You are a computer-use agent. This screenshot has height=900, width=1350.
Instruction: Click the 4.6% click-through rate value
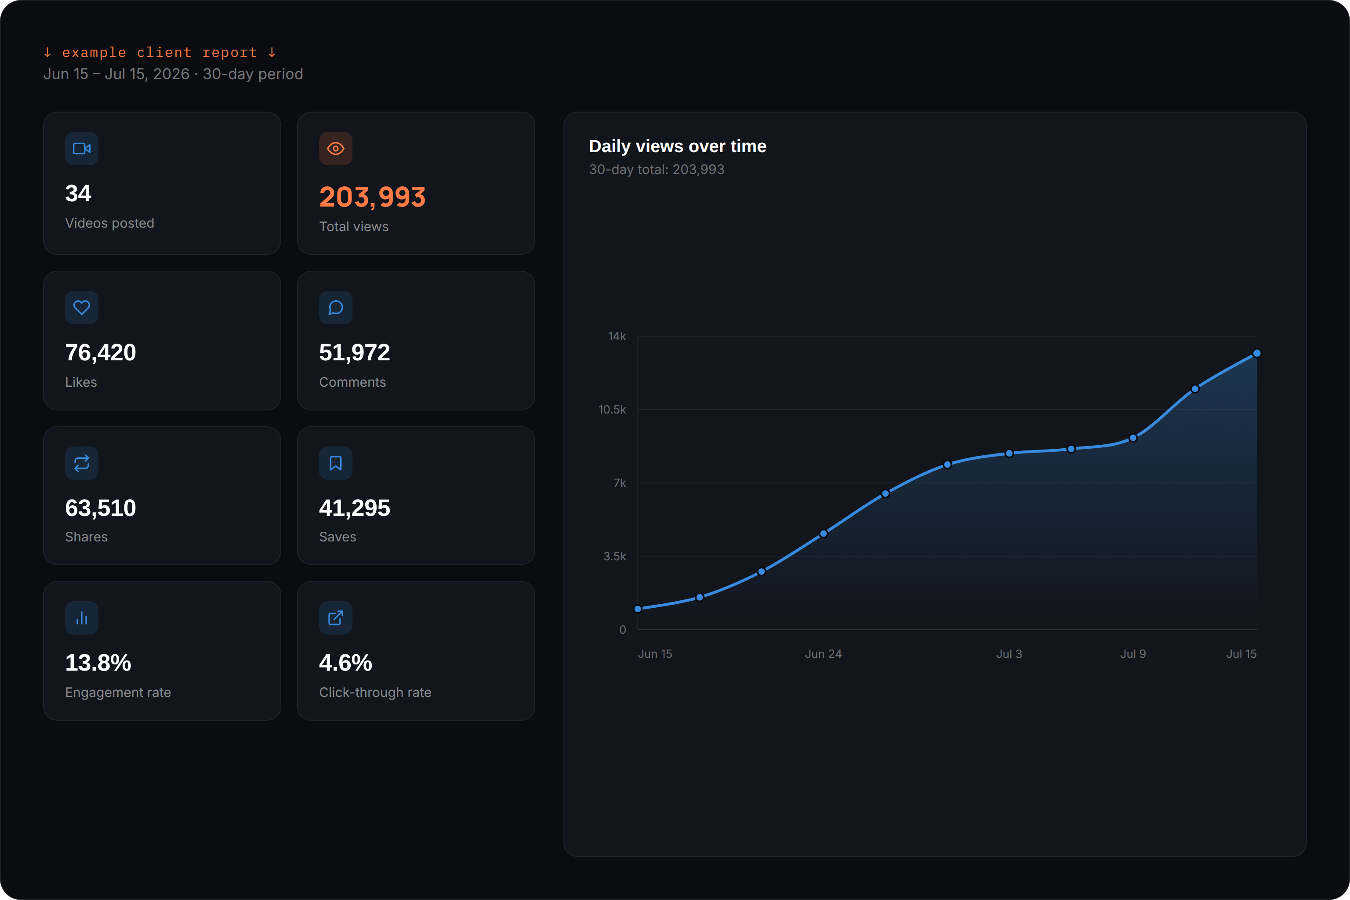point(345,663)
